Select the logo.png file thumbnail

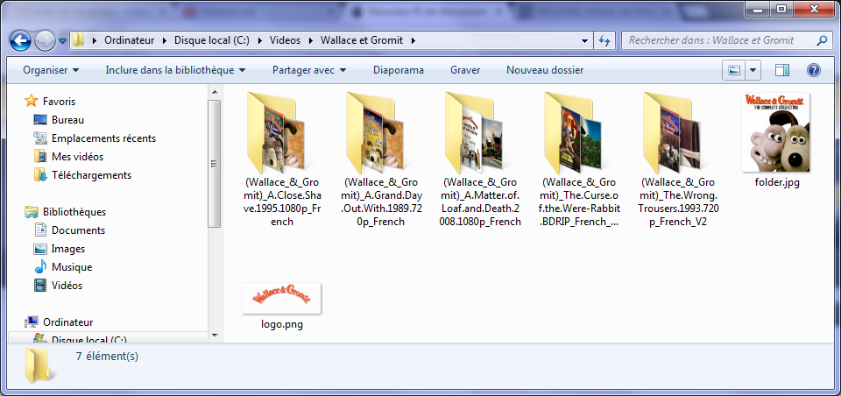coord(281,298)
